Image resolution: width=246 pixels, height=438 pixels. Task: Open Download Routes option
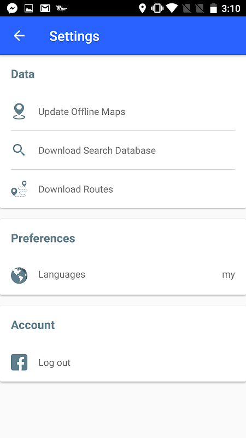click(x=123, y=189)
